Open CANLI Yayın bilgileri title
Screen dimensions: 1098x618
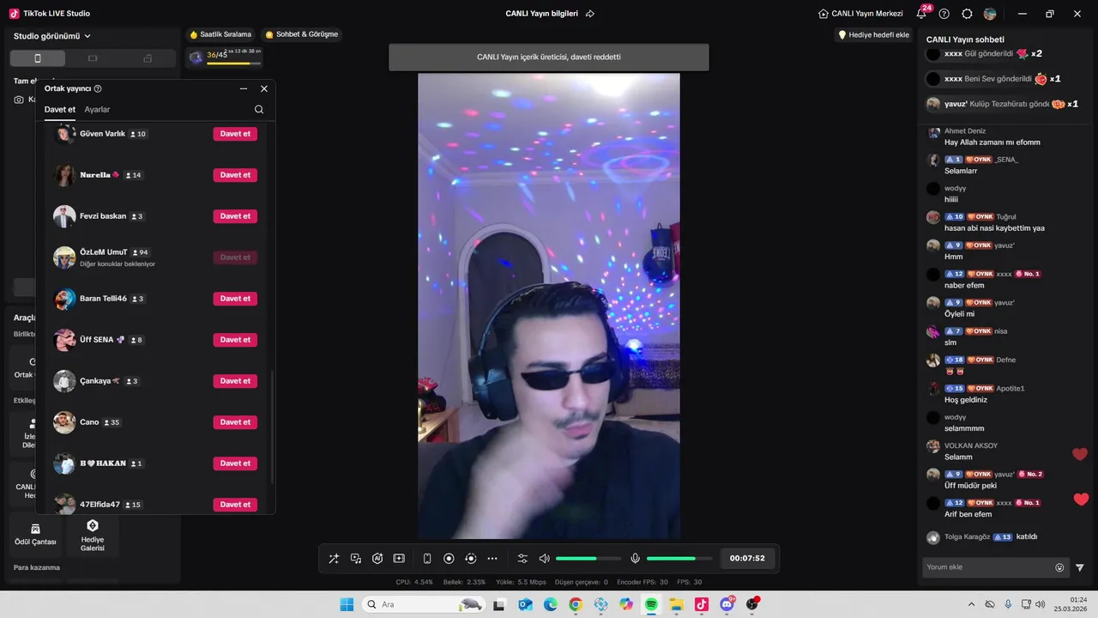coord(541,14)
